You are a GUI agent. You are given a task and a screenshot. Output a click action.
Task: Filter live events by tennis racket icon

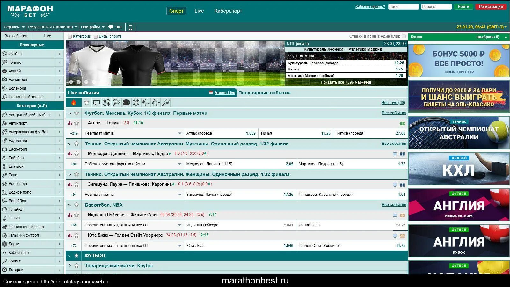click(x=116, y=102)
